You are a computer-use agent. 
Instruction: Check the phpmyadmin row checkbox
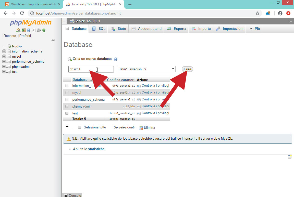[67, 106]
